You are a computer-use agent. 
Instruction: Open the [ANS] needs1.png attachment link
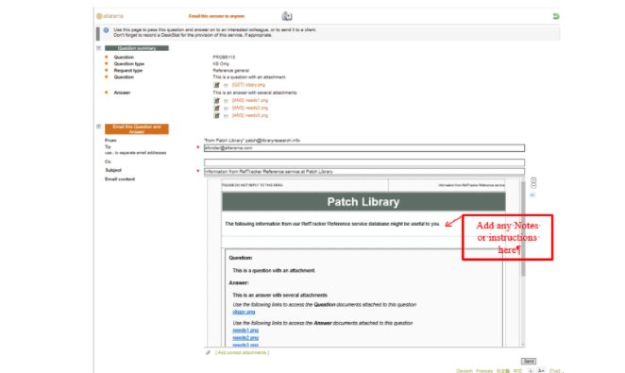click(250, 100)
